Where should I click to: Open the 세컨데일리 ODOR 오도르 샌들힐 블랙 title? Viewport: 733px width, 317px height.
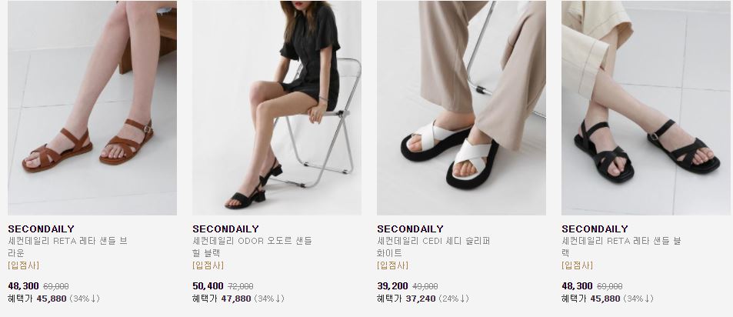point(252,247)
